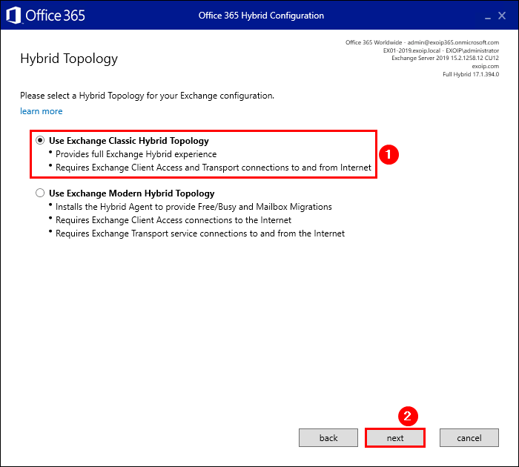Open the learn more link

pyautogui.click(x=42, y=111)
